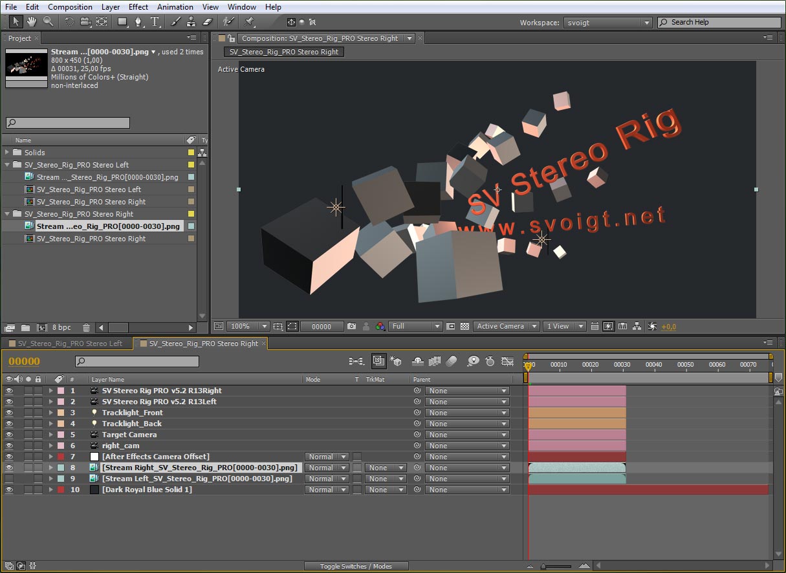Switch to SV_Stereo_Rig_PRO Stereo Left timeline tab

pyautogui.click(x=70, y=343)
